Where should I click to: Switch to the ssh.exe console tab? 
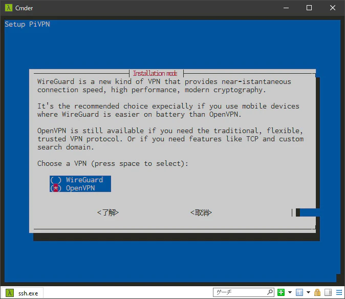click(22, 293)
